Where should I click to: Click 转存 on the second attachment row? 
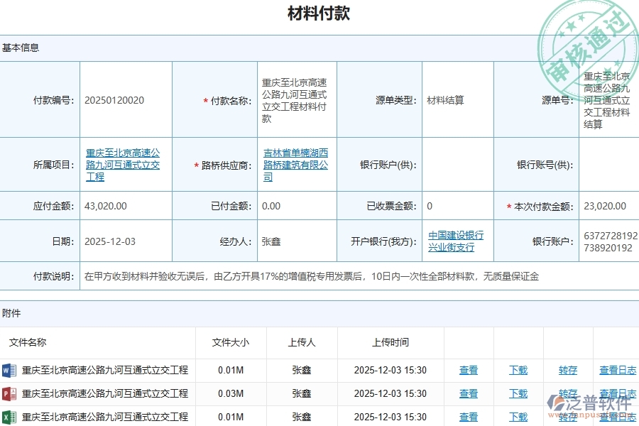coord(567,393)
